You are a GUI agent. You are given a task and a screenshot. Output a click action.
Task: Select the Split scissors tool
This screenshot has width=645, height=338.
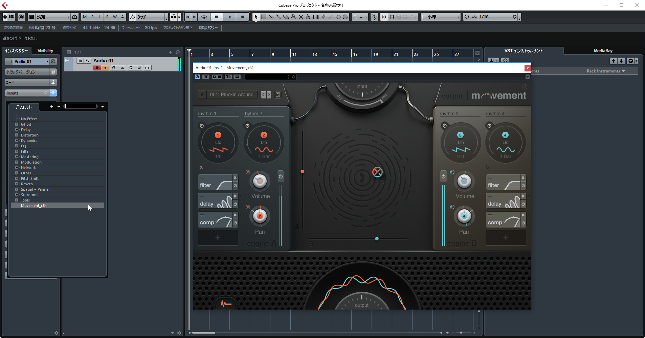coord(271,17)
